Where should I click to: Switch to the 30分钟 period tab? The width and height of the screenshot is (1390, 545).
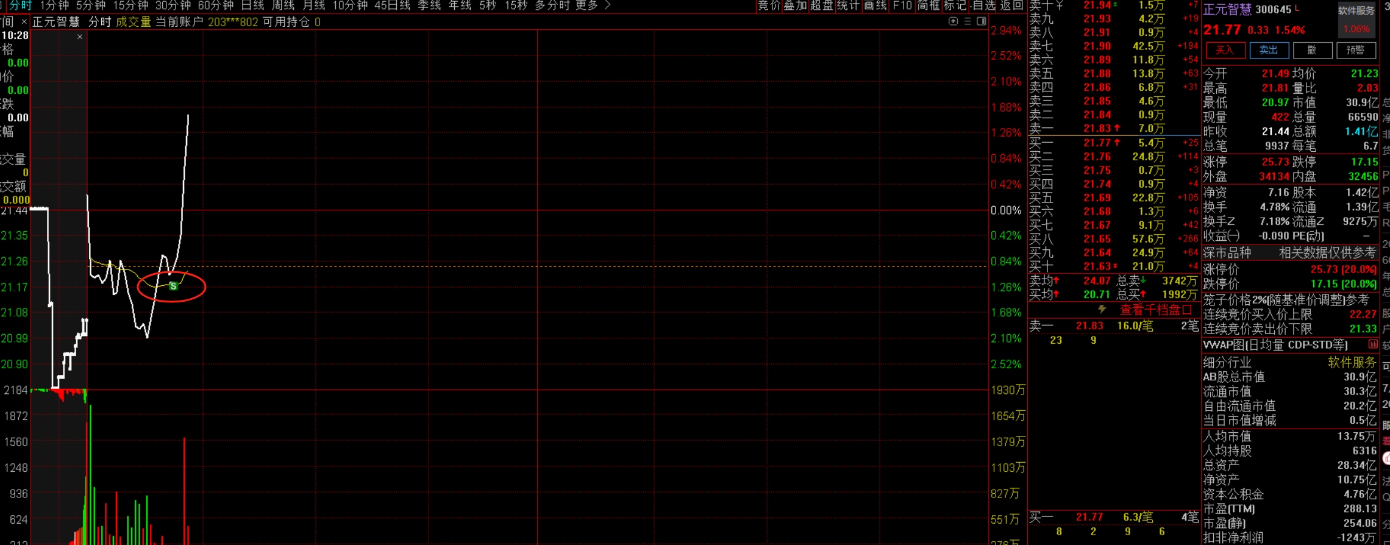[x=173, y=5]
